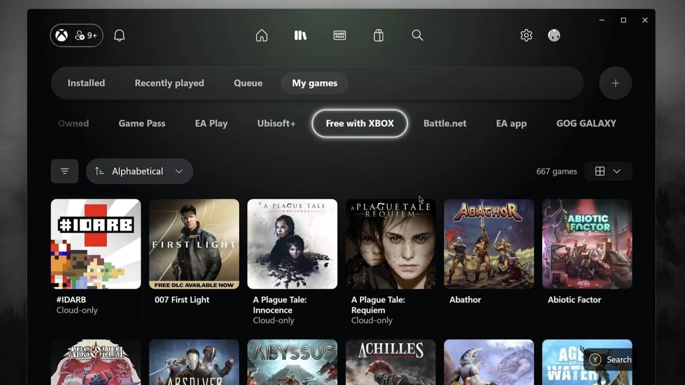Viewport: 685px width, 385px height.
Task: Open A Plague Tale: Requiem cover
Action: pos(390,244)
